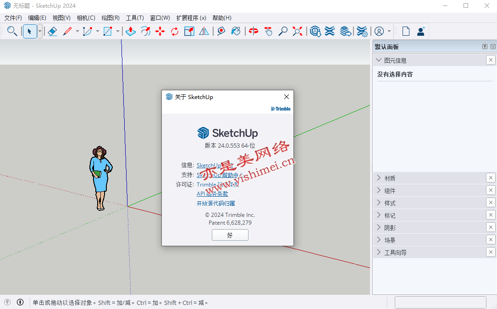Click the measurements input box in status bar
Image resolution: width=497 pixels, height=309 pixels.
440,302
